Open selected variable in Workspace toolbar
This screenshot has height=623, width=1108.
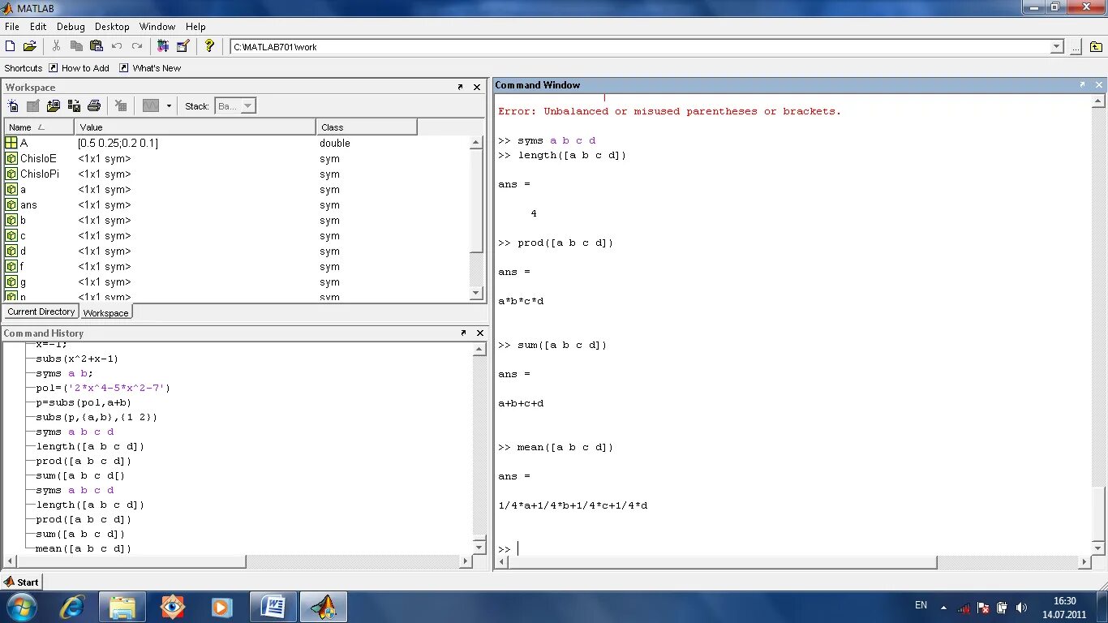[33, 105]
